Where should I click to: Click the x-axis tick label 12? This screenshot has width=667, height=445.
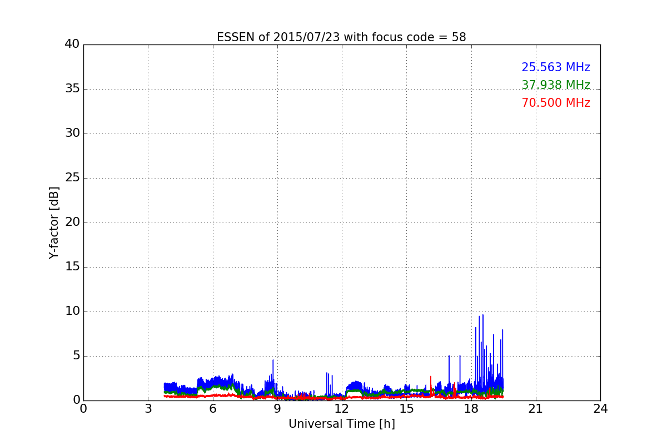[342, 408]
